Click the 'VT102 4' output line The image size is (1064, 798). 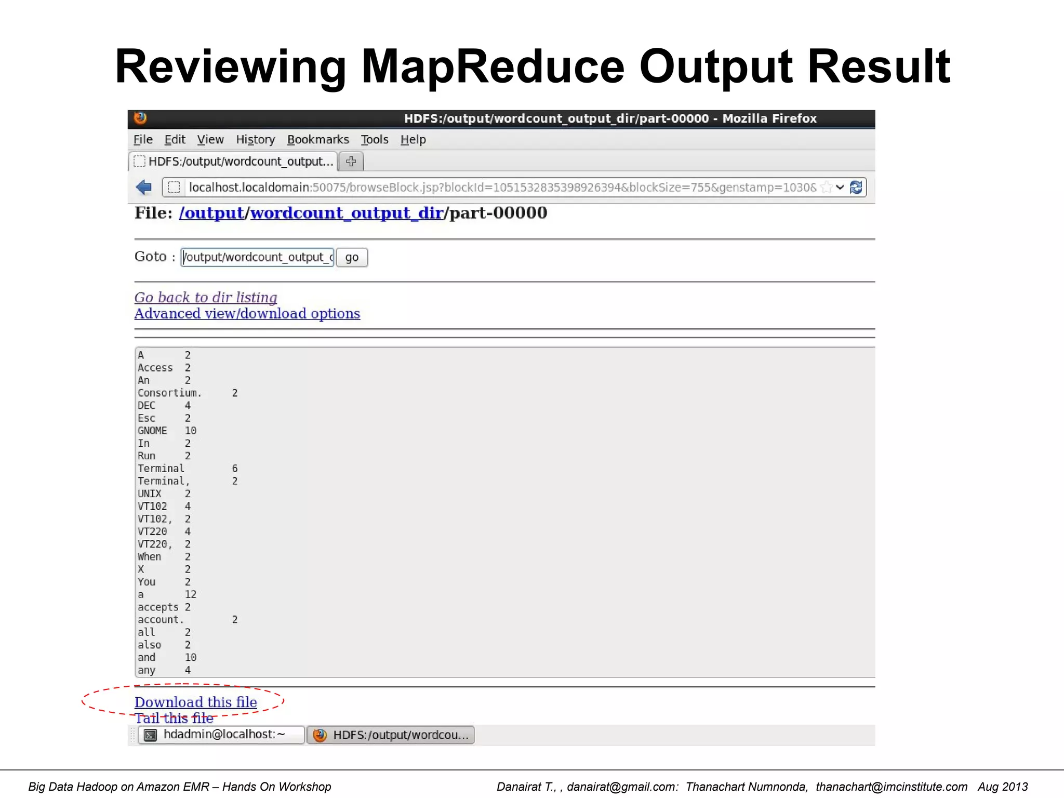164,506
